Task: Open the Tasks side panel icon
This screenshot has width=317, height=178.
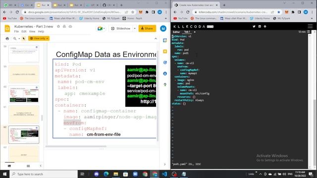Action: tap(165, 62)
